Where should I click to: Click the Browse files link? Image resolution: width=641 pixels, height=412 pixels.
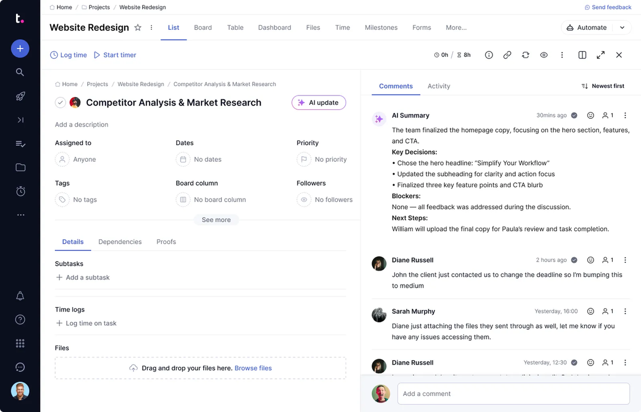click(x=253, y=368)
